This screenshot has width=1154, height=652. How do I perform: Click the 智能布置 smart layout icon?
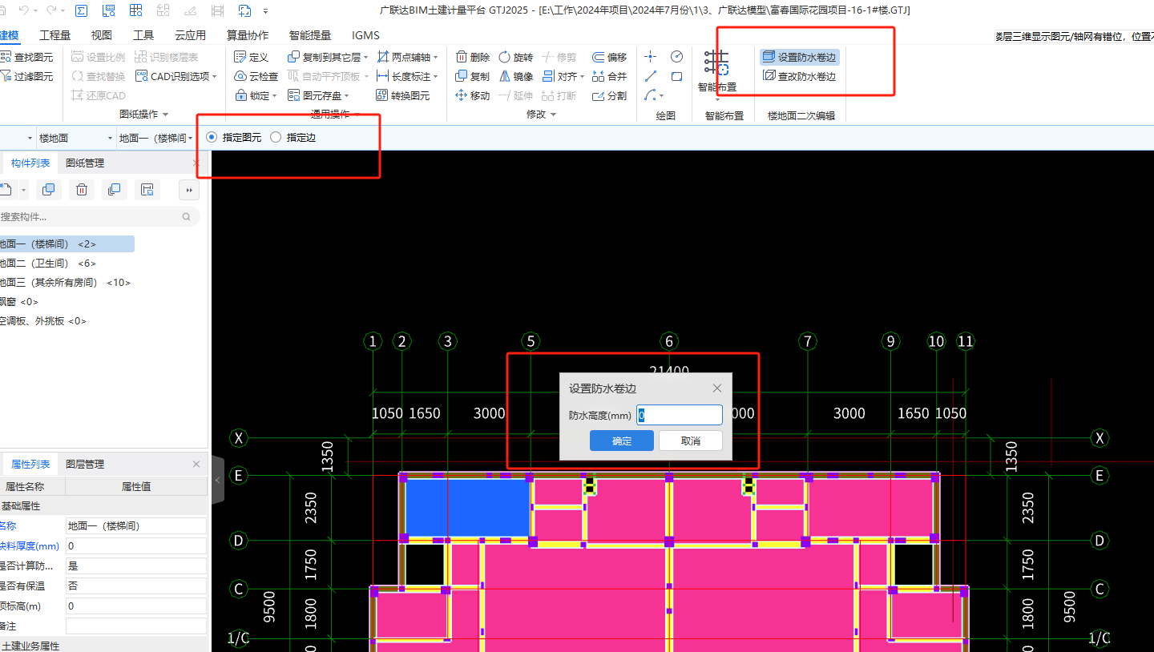(716, 62)
